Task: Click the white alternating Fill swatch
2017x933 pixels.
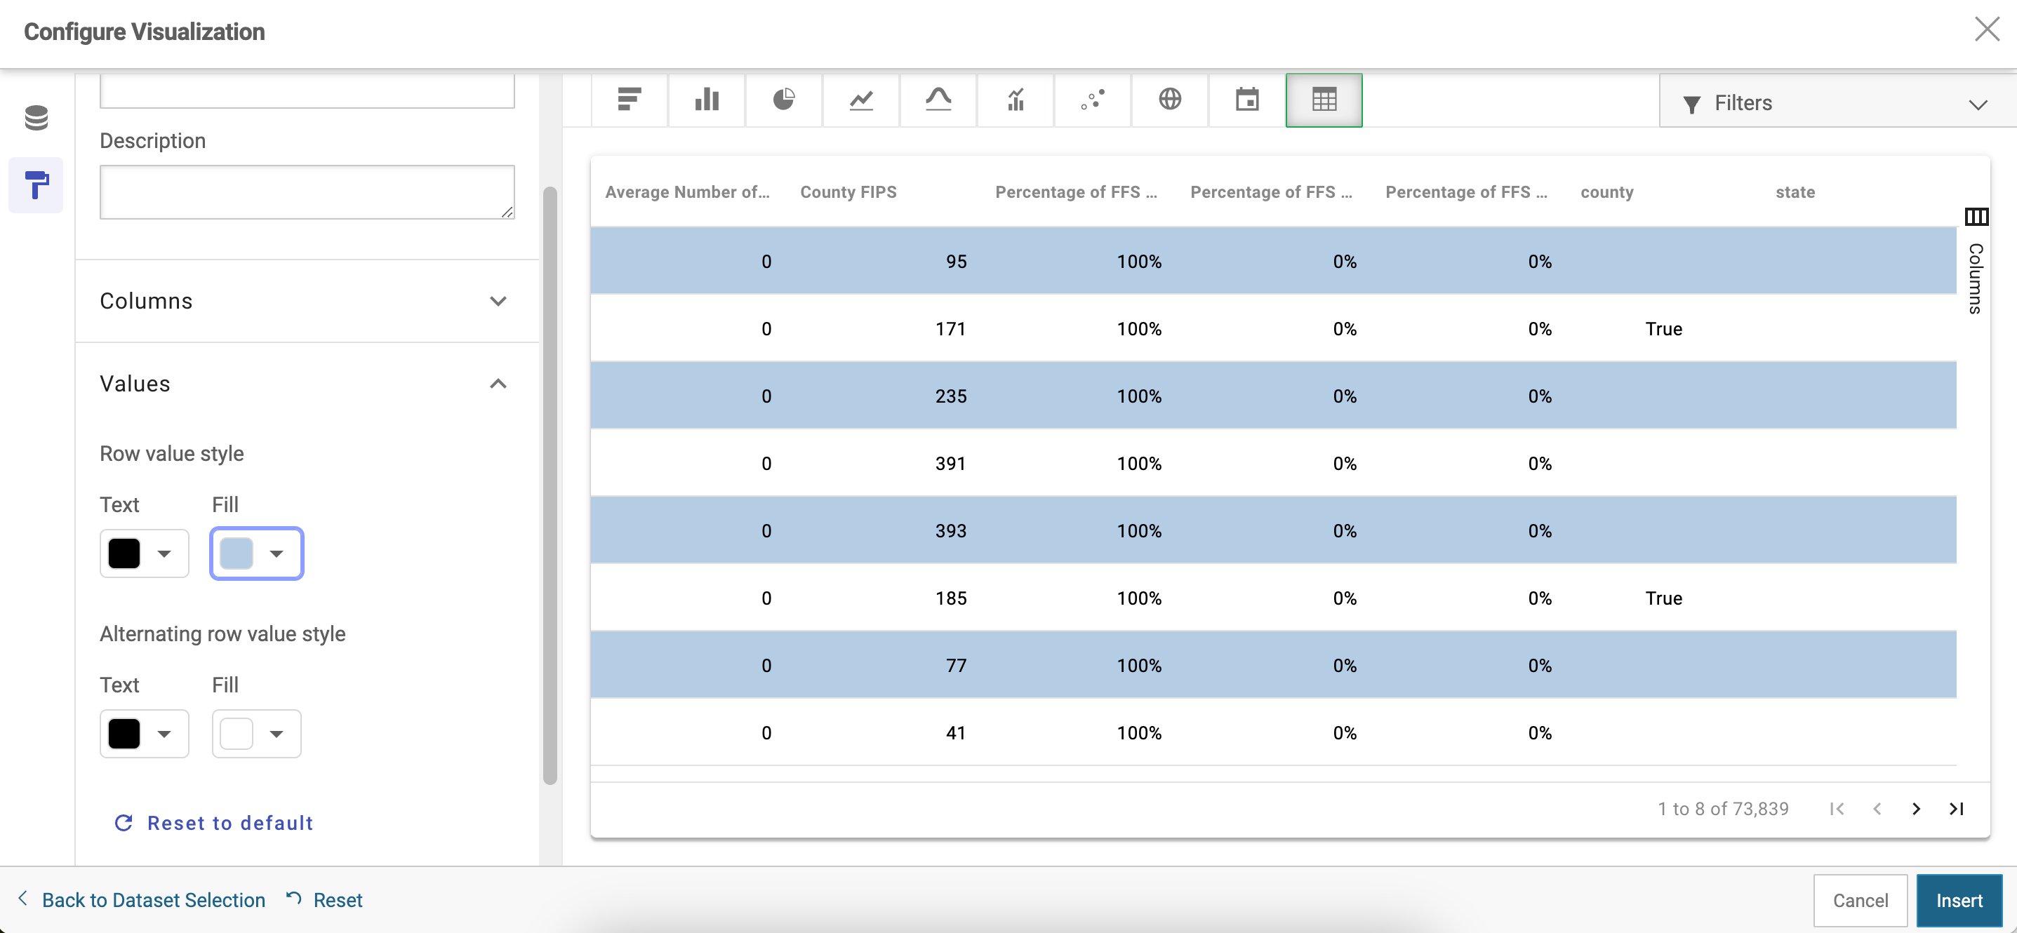Action: pos(237,733)
